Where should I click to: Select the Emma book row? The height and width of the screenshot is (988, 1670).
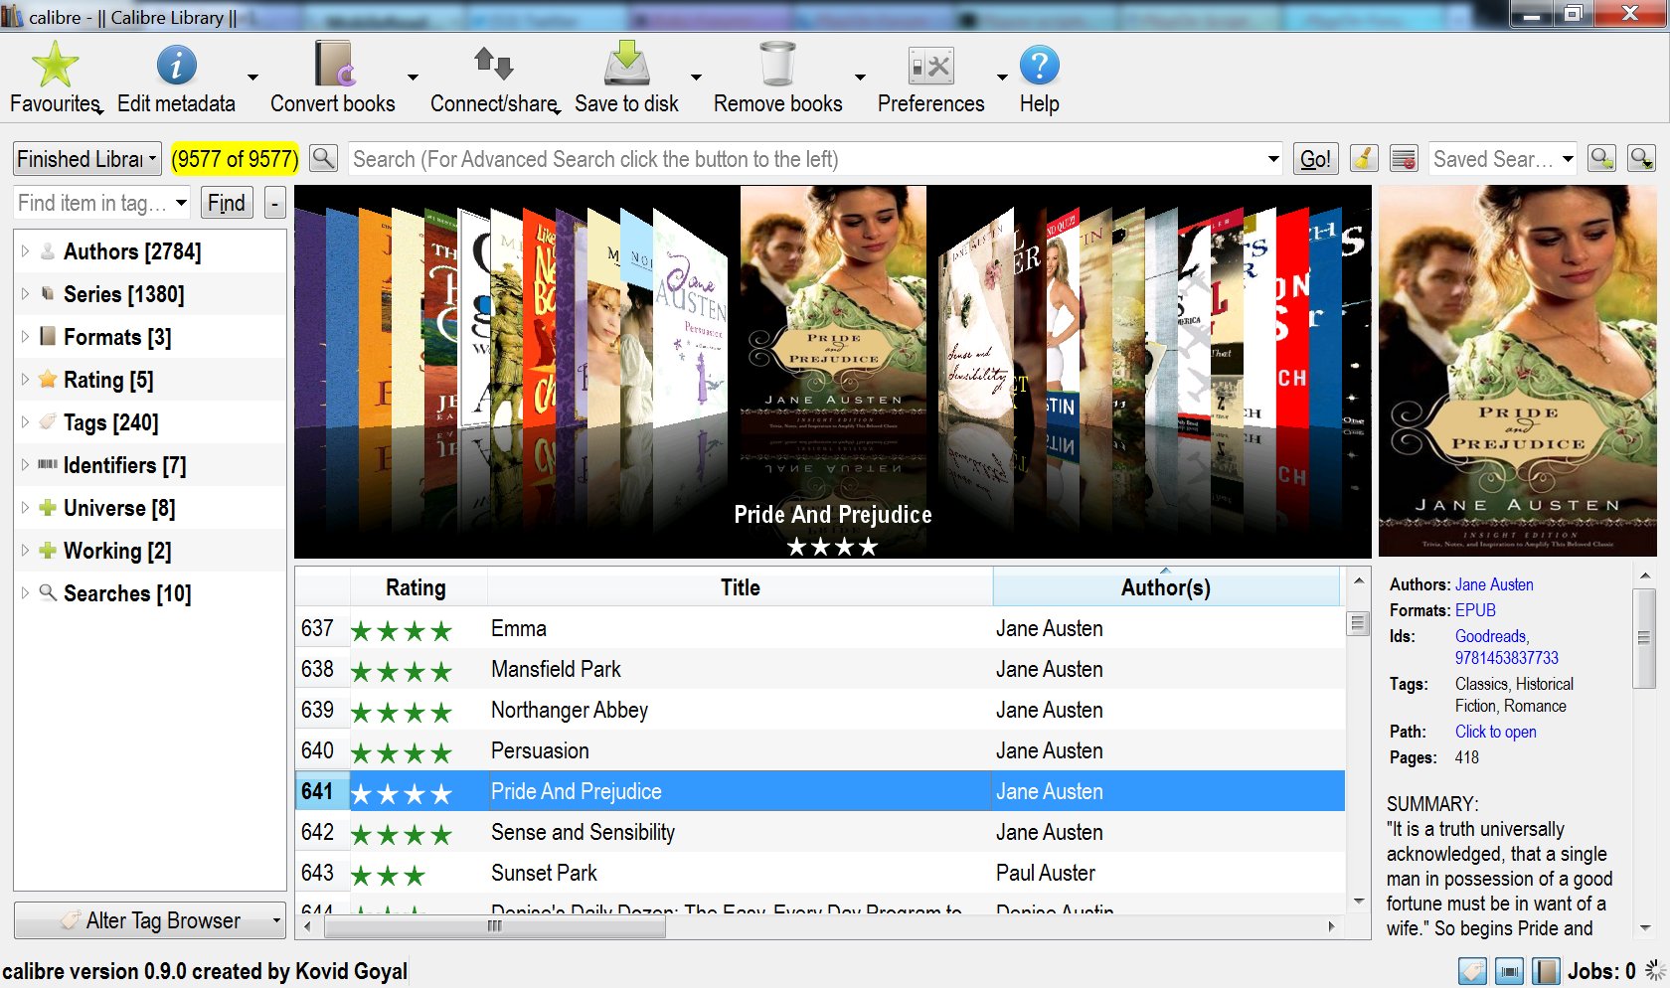[x=820, y=628]
